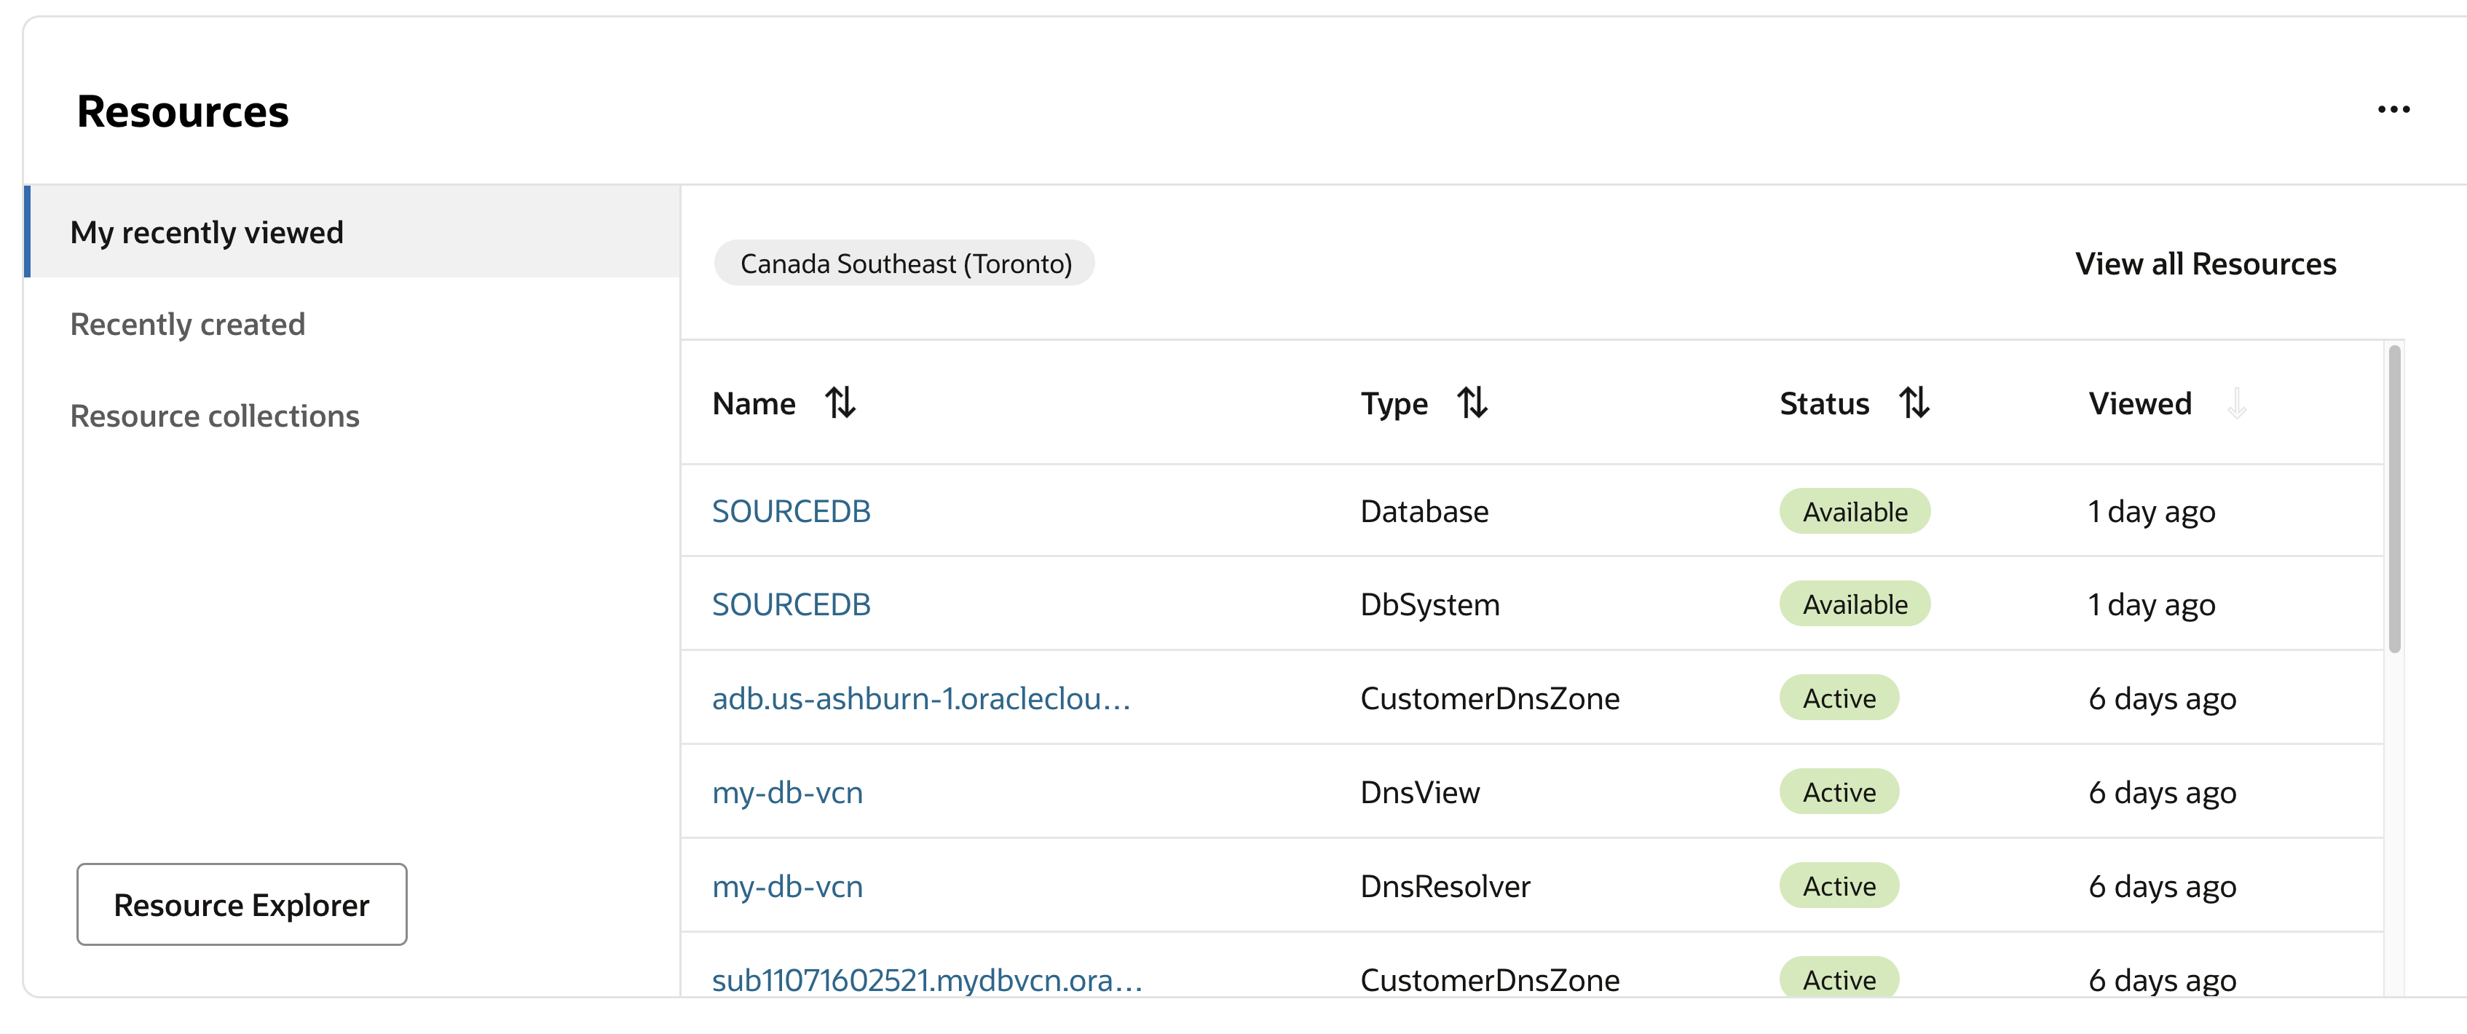Viewport: 2467px width, 1034px height.
Task: Open my-db-vcn DnsView link
Action: [x=787, y=793]
